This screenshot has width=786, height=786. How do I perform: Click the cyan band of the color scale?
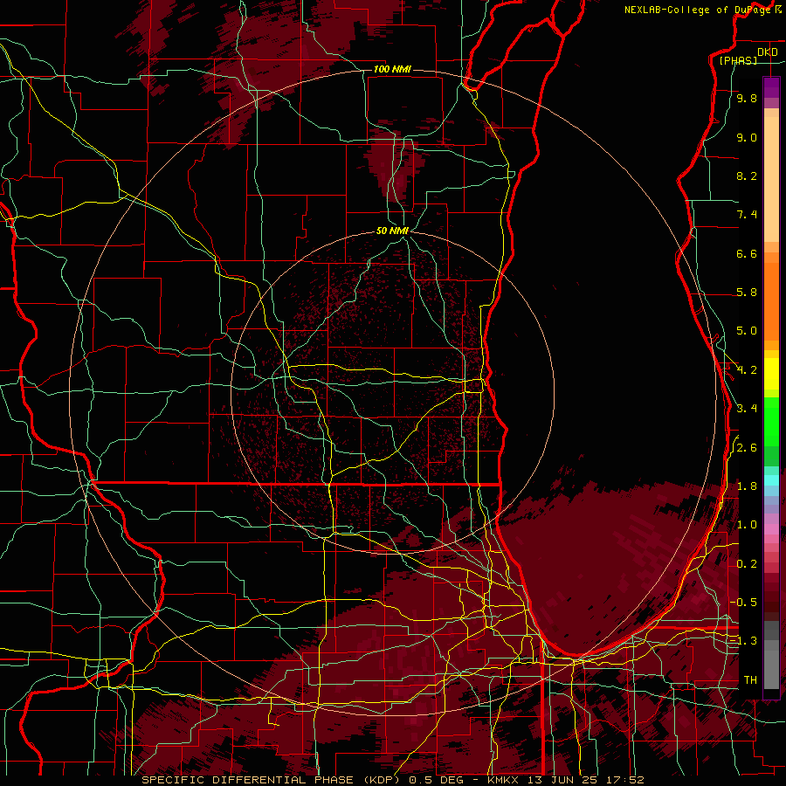point(771,480)
